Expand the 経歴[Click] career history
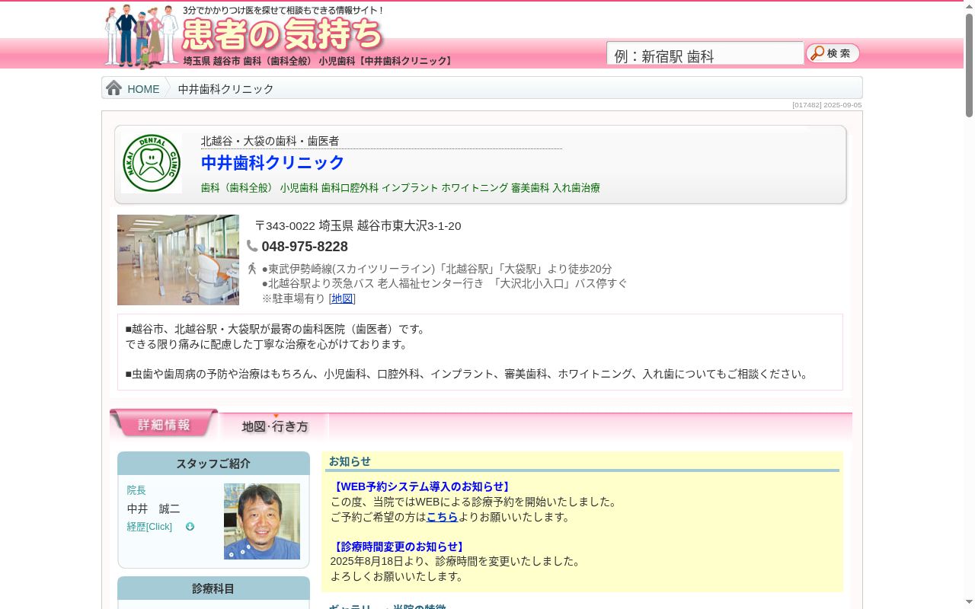 click(x=149, y=527)
